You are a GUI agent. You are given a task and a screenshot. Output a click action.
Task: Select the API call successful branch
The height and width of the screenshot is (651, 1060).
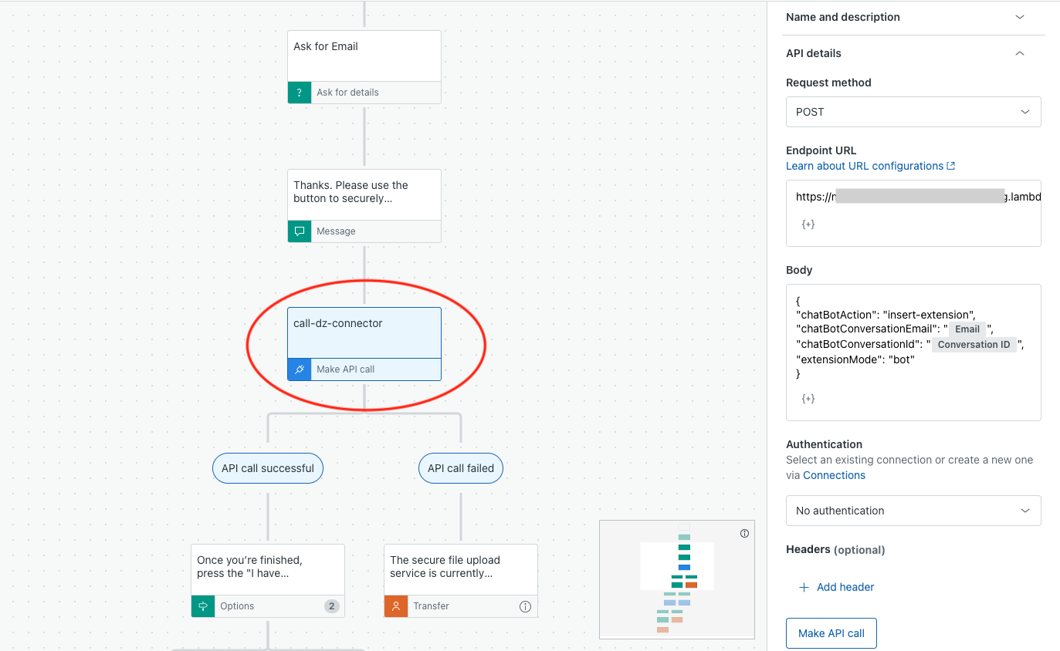(x=268, y=468)
